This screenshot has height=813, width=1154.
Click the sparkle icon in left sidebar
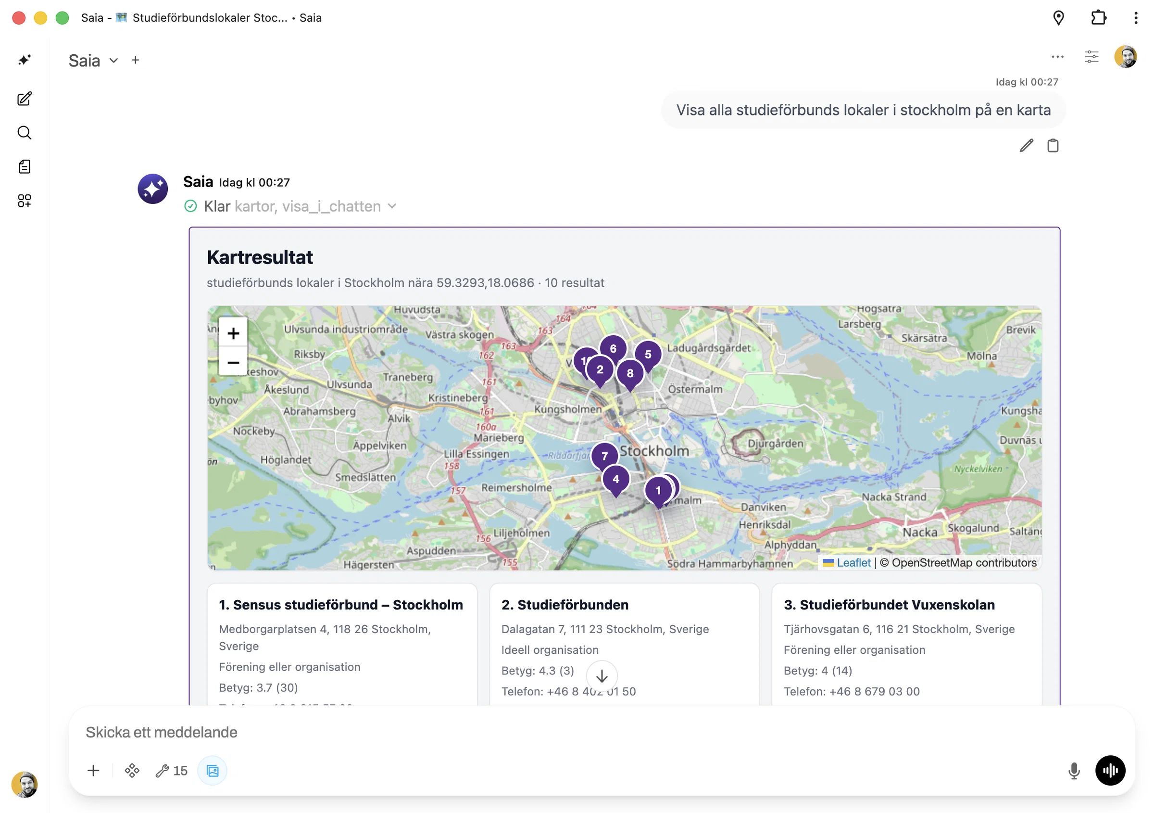(x=25, y=60)
